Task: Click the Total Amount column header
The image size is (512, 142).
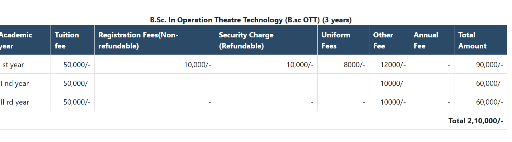Action: 472,40
